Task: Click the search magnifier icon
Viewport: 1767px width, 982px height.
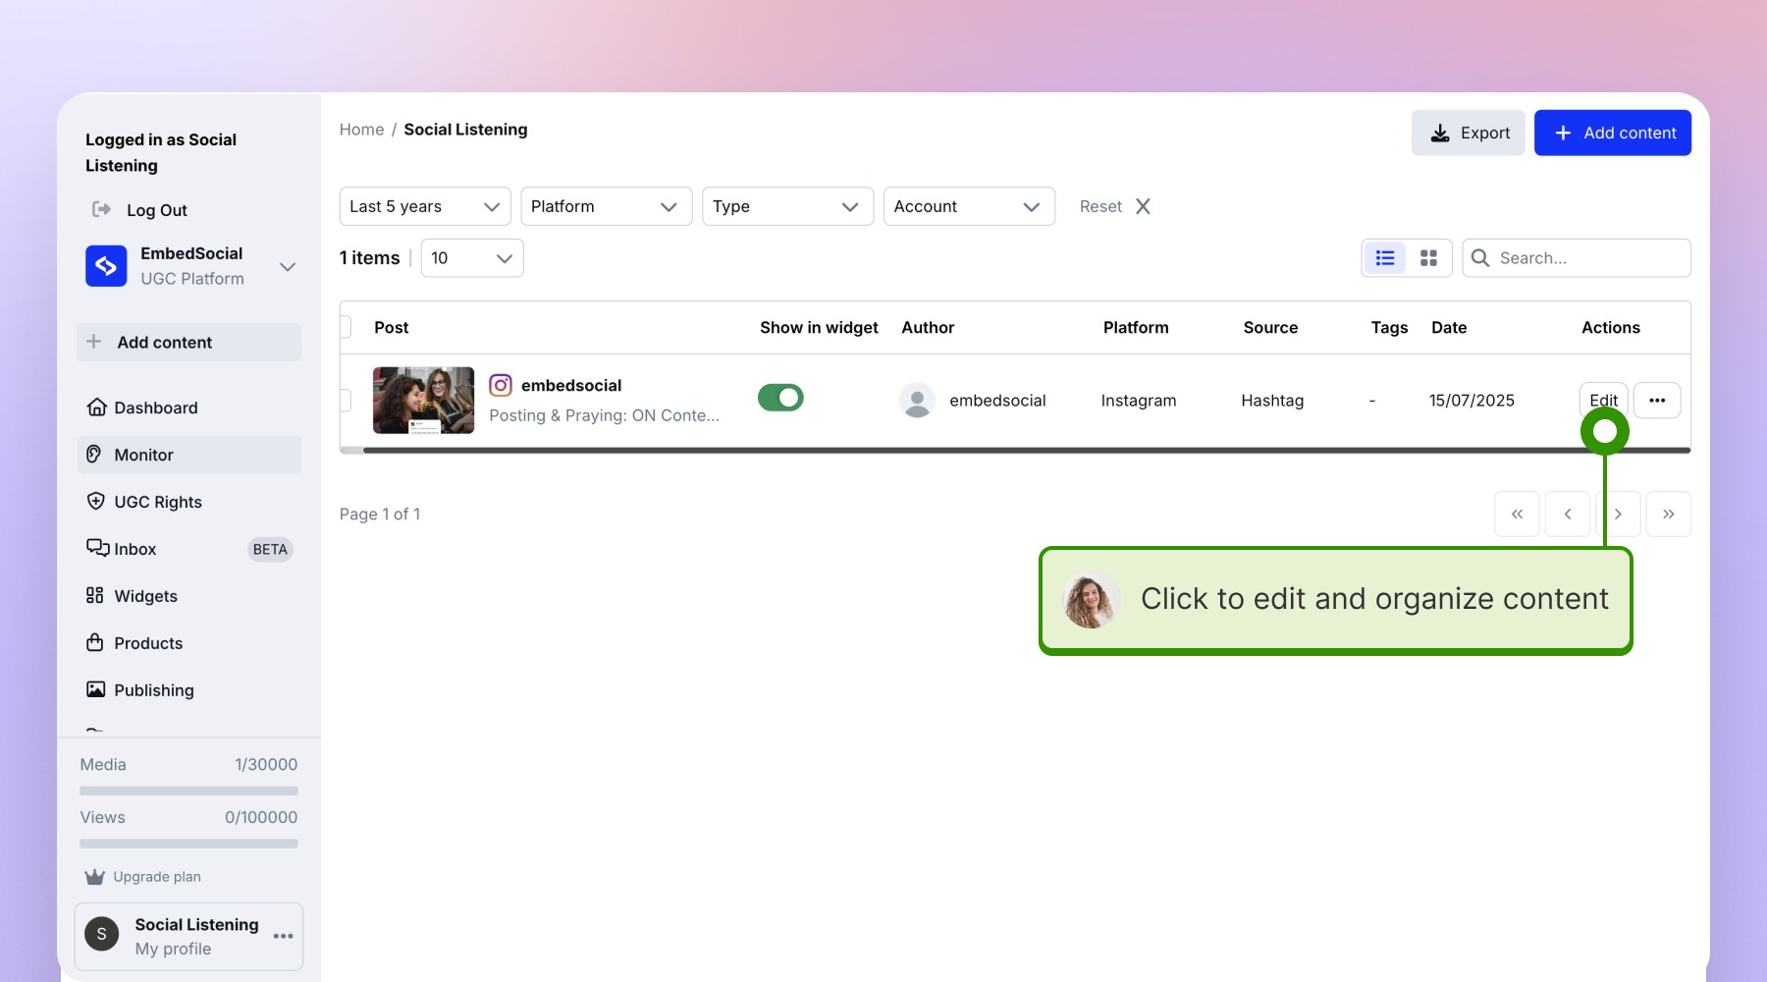Action: pos(1480,258)
